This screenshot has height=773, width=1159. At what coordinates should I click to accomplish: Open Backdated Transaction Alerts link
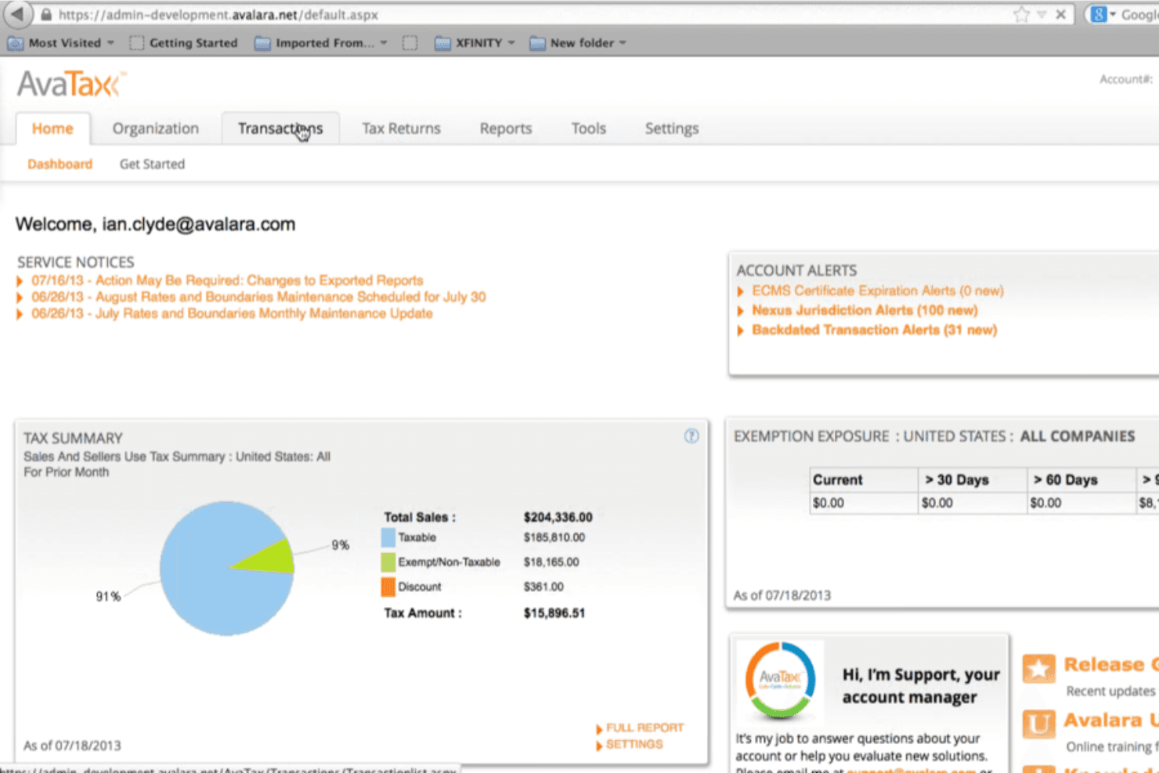pyautogui.click(x=875, y=330)
